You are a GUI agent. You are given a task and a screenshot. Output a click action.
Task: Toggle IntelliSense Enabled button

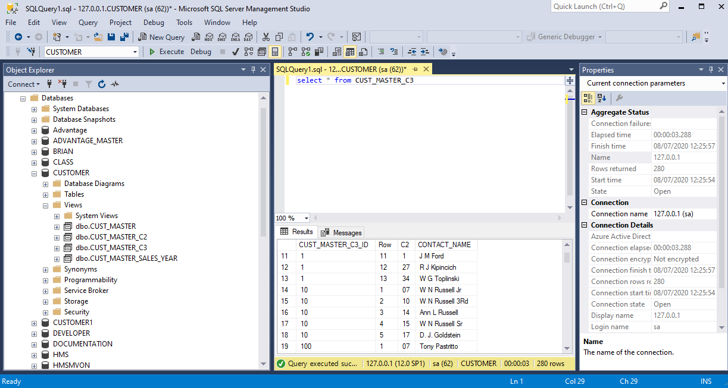click(x=274, y=52)
